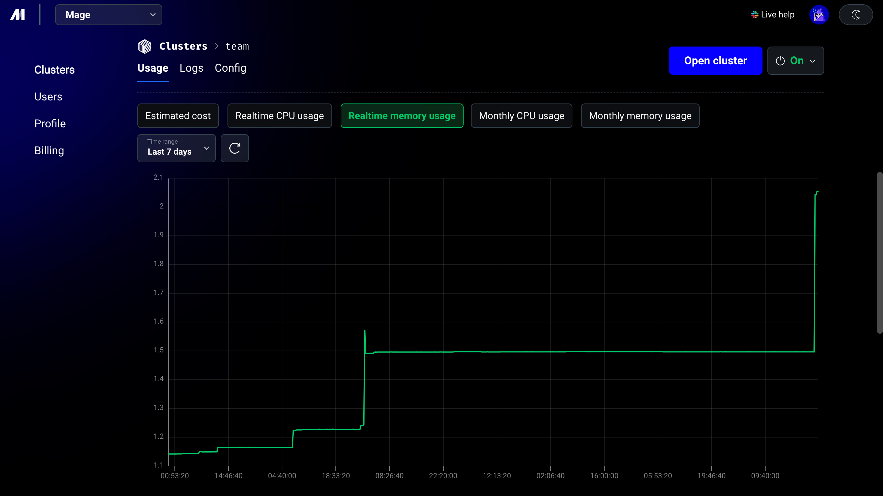Image resolution: width=883 pixels, height=496 pixels.
Task: Select Realtime memory usage chart
Action: tap(402, 116)
